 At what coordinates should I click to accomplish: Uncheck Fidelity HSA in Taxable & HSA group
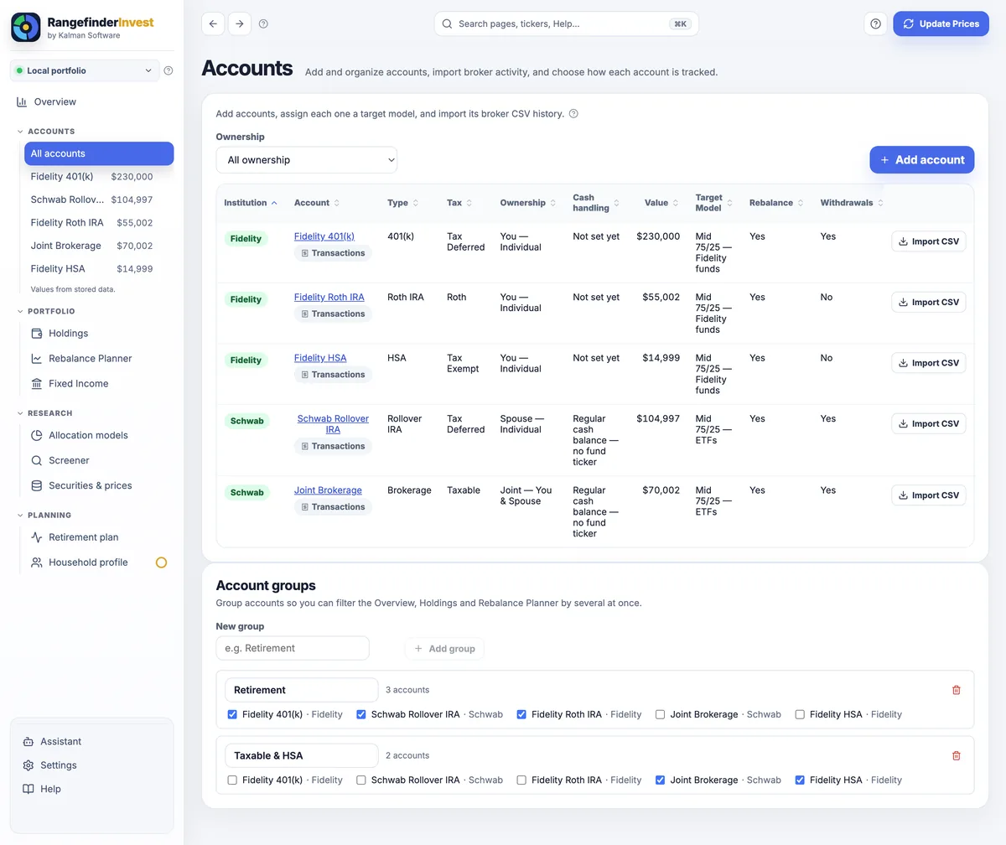point(800,780)
